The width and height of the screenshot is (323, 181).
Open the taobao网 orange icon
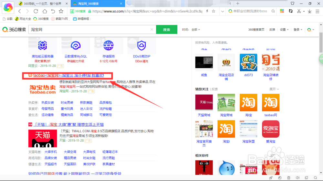(271, 102)
